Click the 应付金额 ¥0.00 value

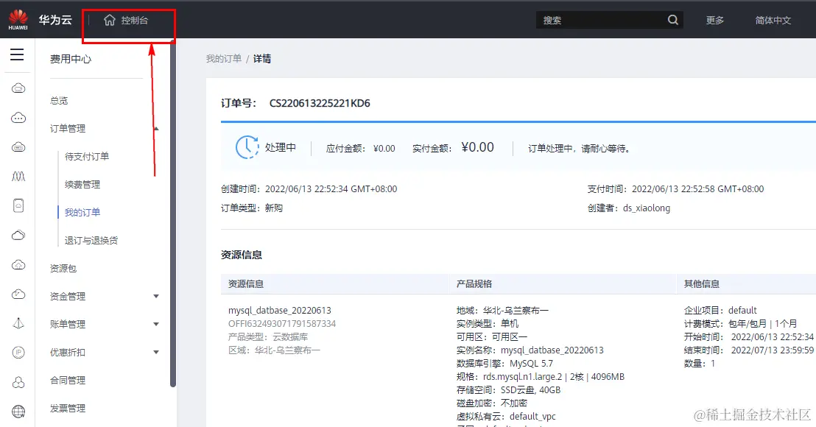pos(384,149)
